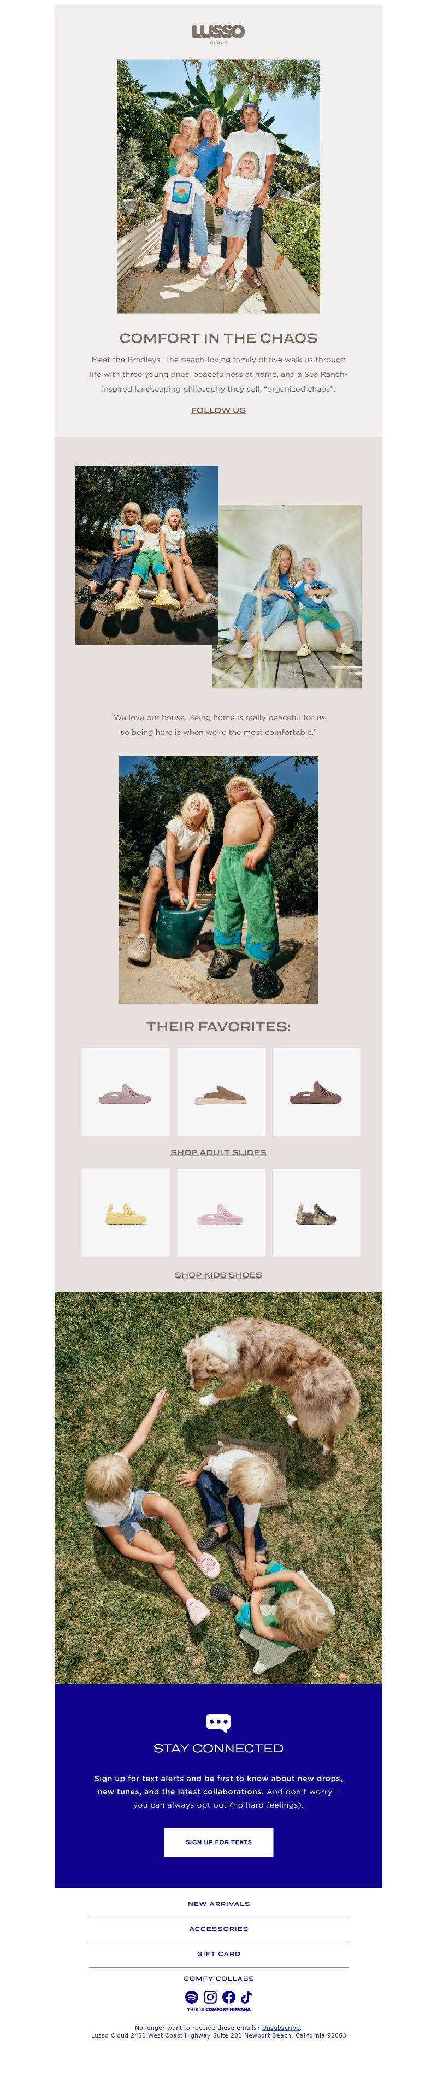Open the Facebook icon link
This screenshot has height=2078, width=437.
(x=229, y=1997)
